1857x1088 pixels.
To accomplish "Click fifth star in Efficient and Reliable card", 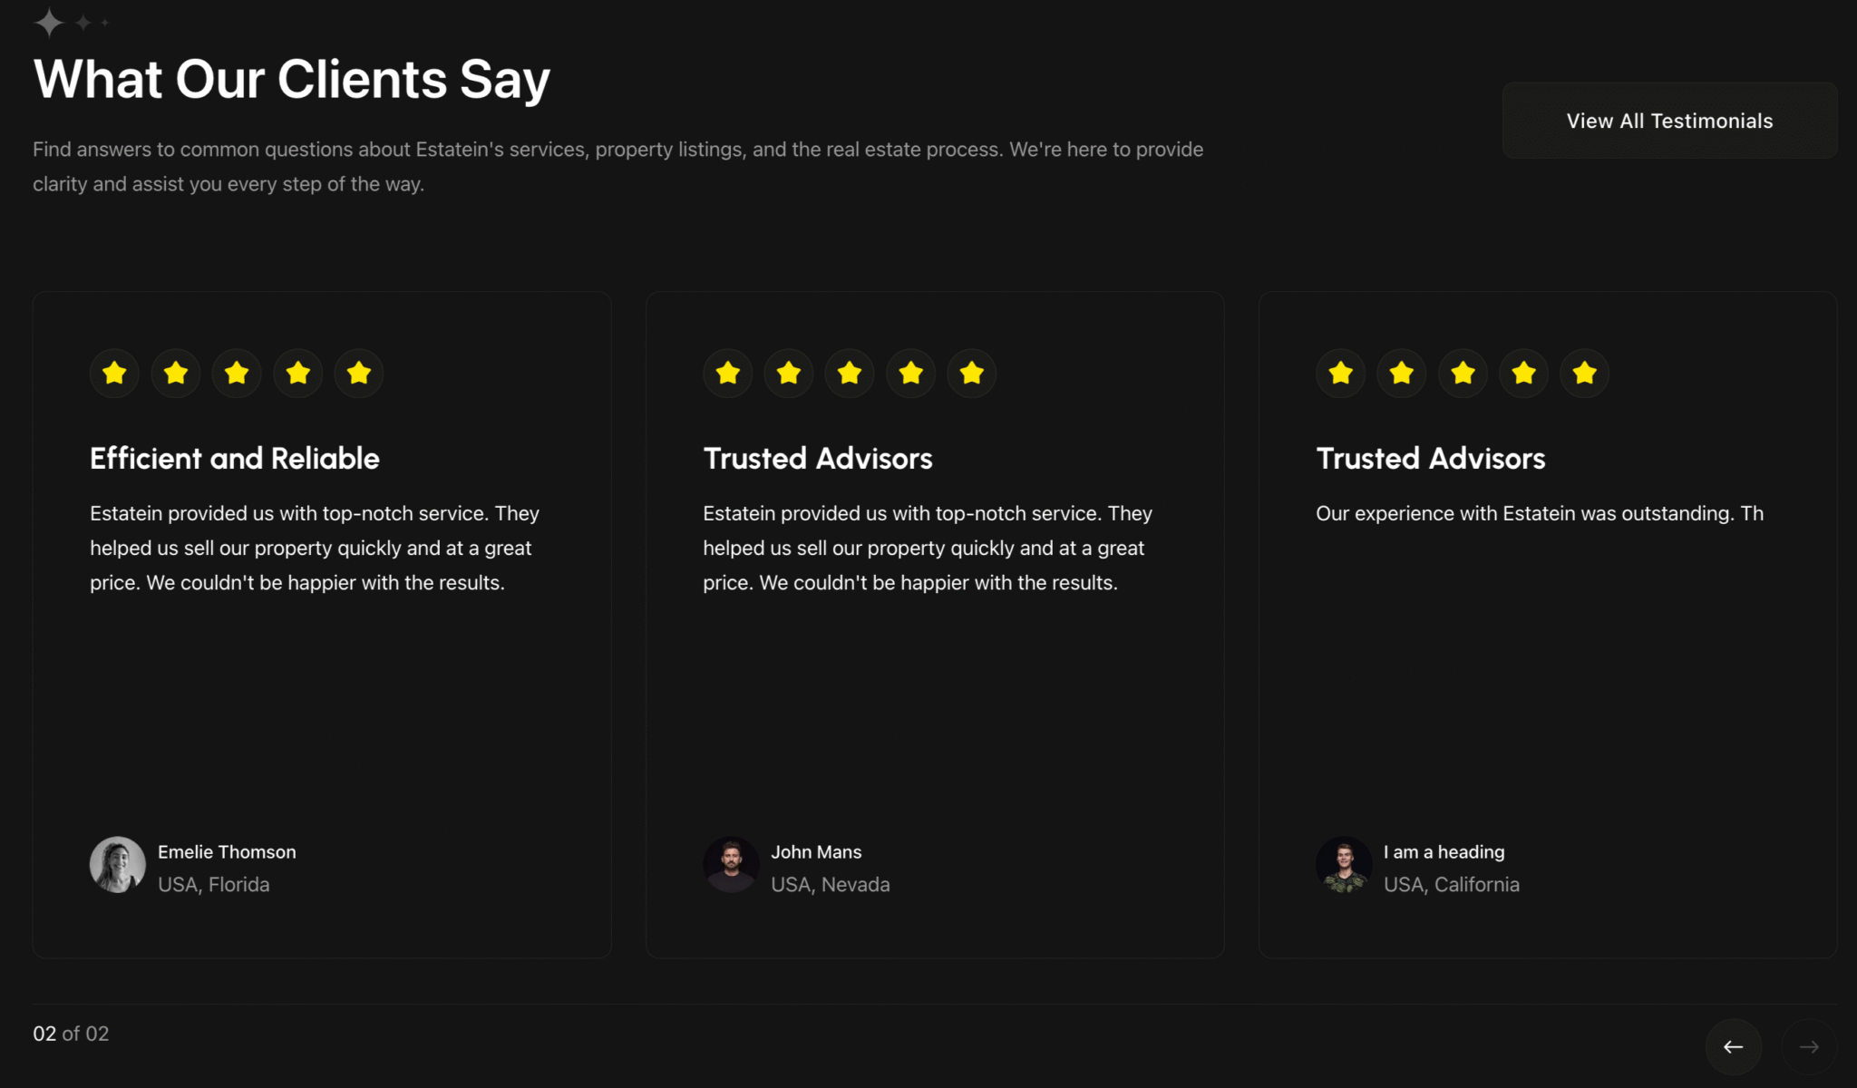I will coord(359,373).
